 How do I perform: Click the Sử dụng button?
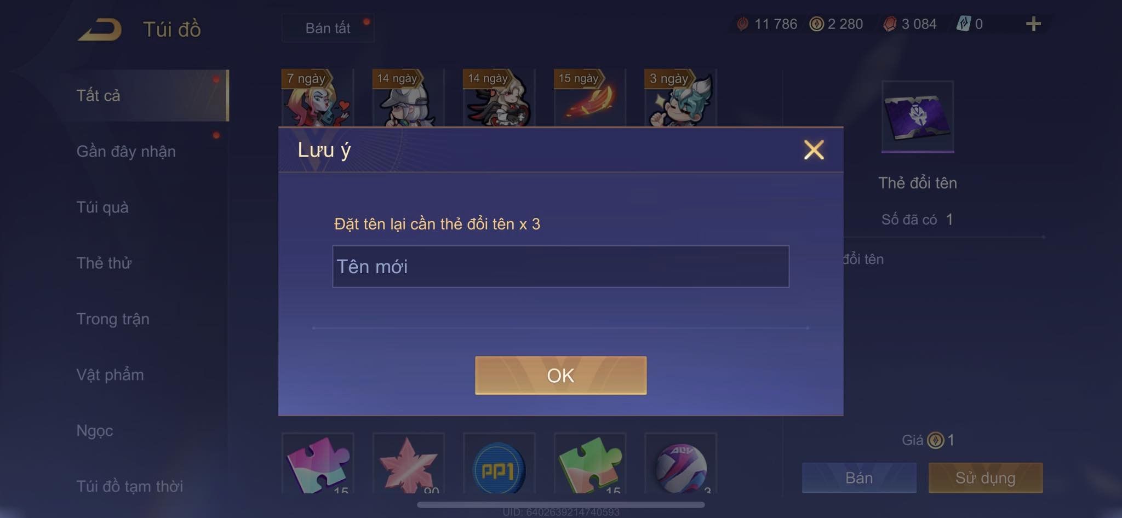click(x=985, y=477)
